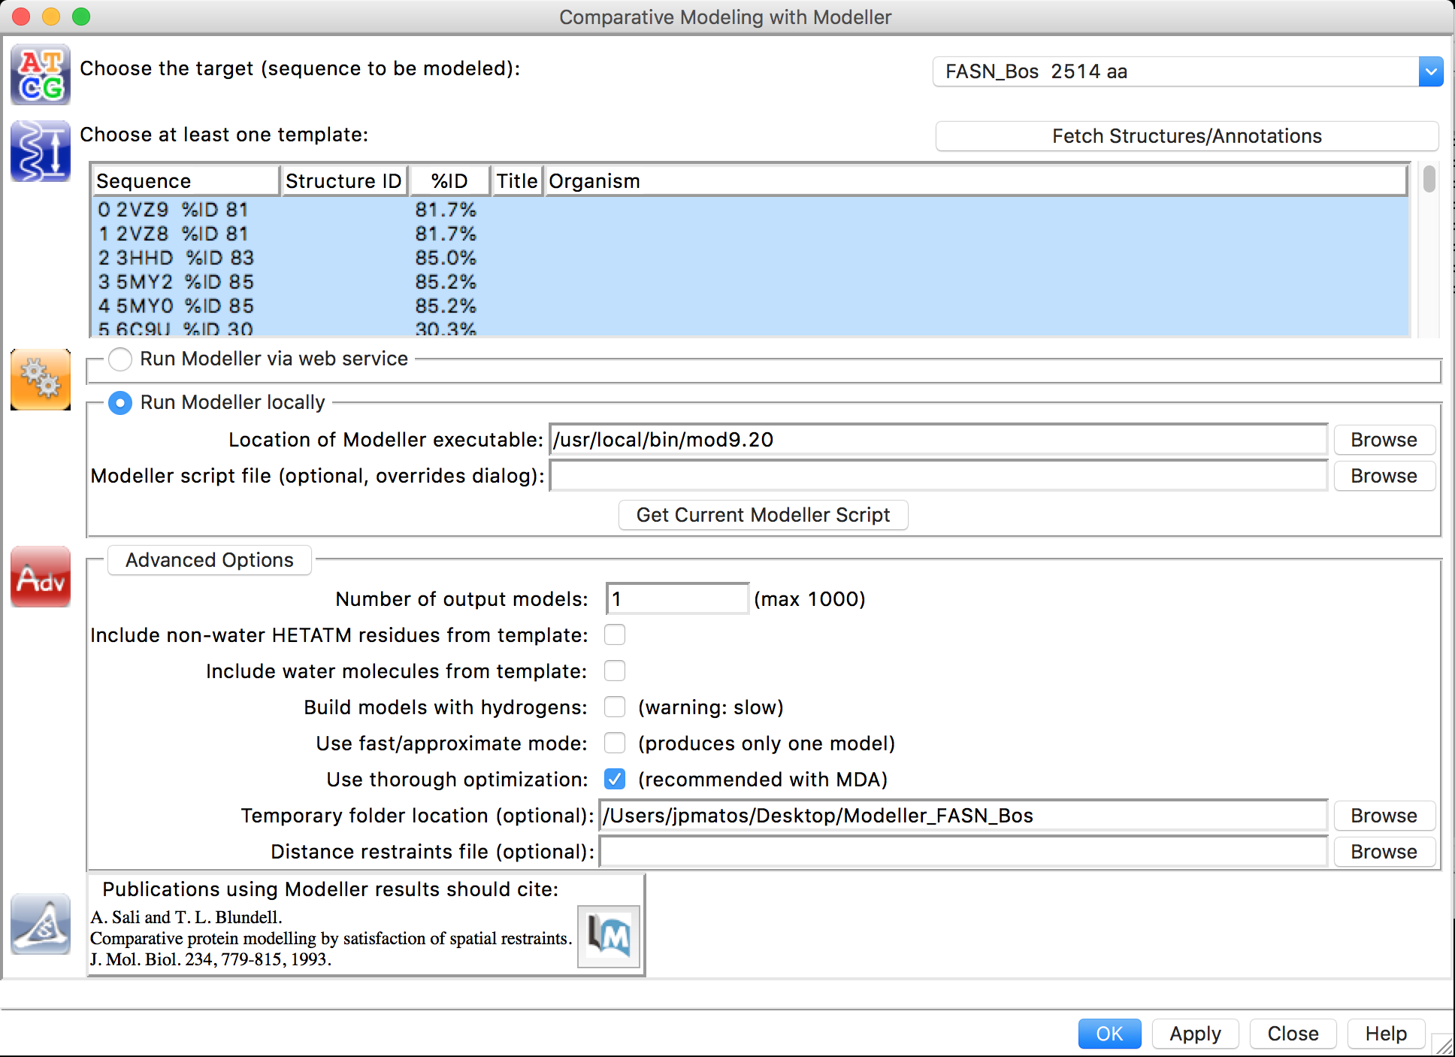The height and width of the screenshot is (1057, 1455).
Task: Browse for Modeller script file
Action: (1384, 476)
